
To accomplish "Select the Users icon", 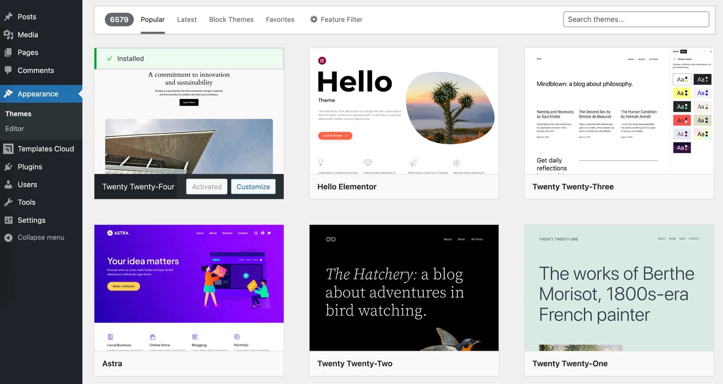I will coord(8,184).
